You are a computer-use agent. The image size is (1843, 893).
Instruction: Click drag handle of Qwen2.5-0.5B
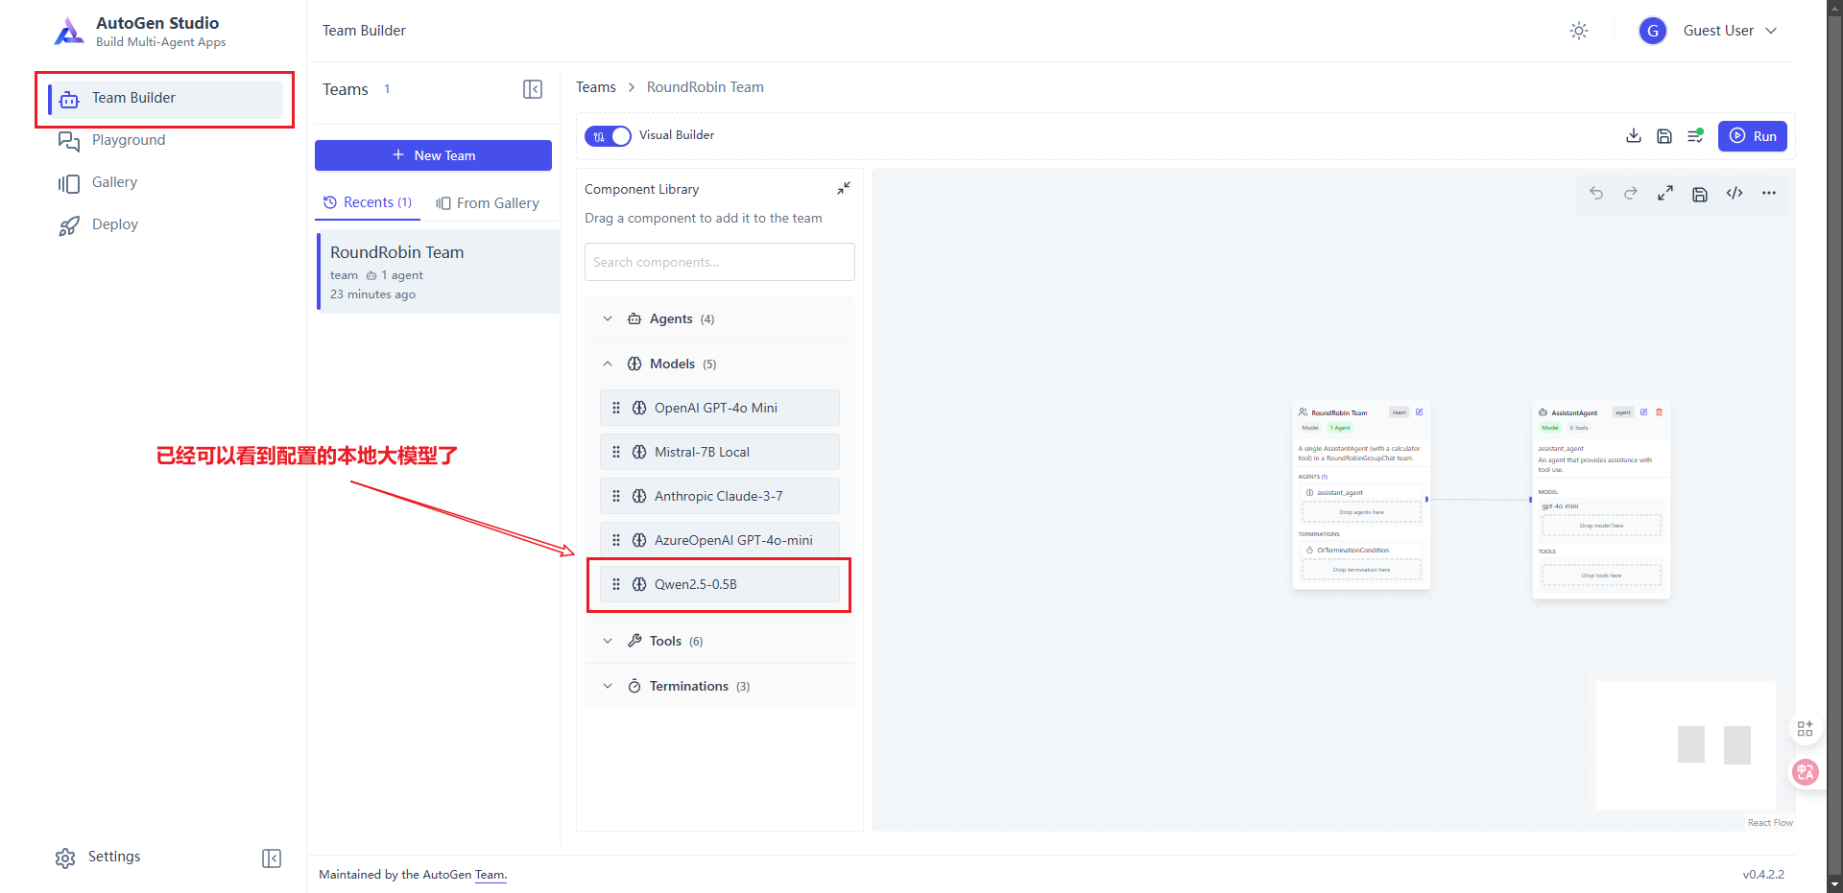(x=616, y=584)
